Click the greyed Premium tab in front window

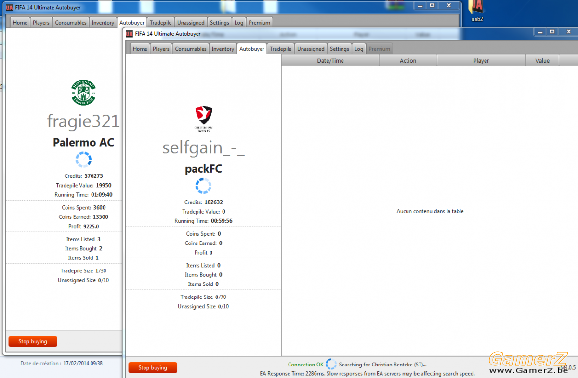point(380,49)
